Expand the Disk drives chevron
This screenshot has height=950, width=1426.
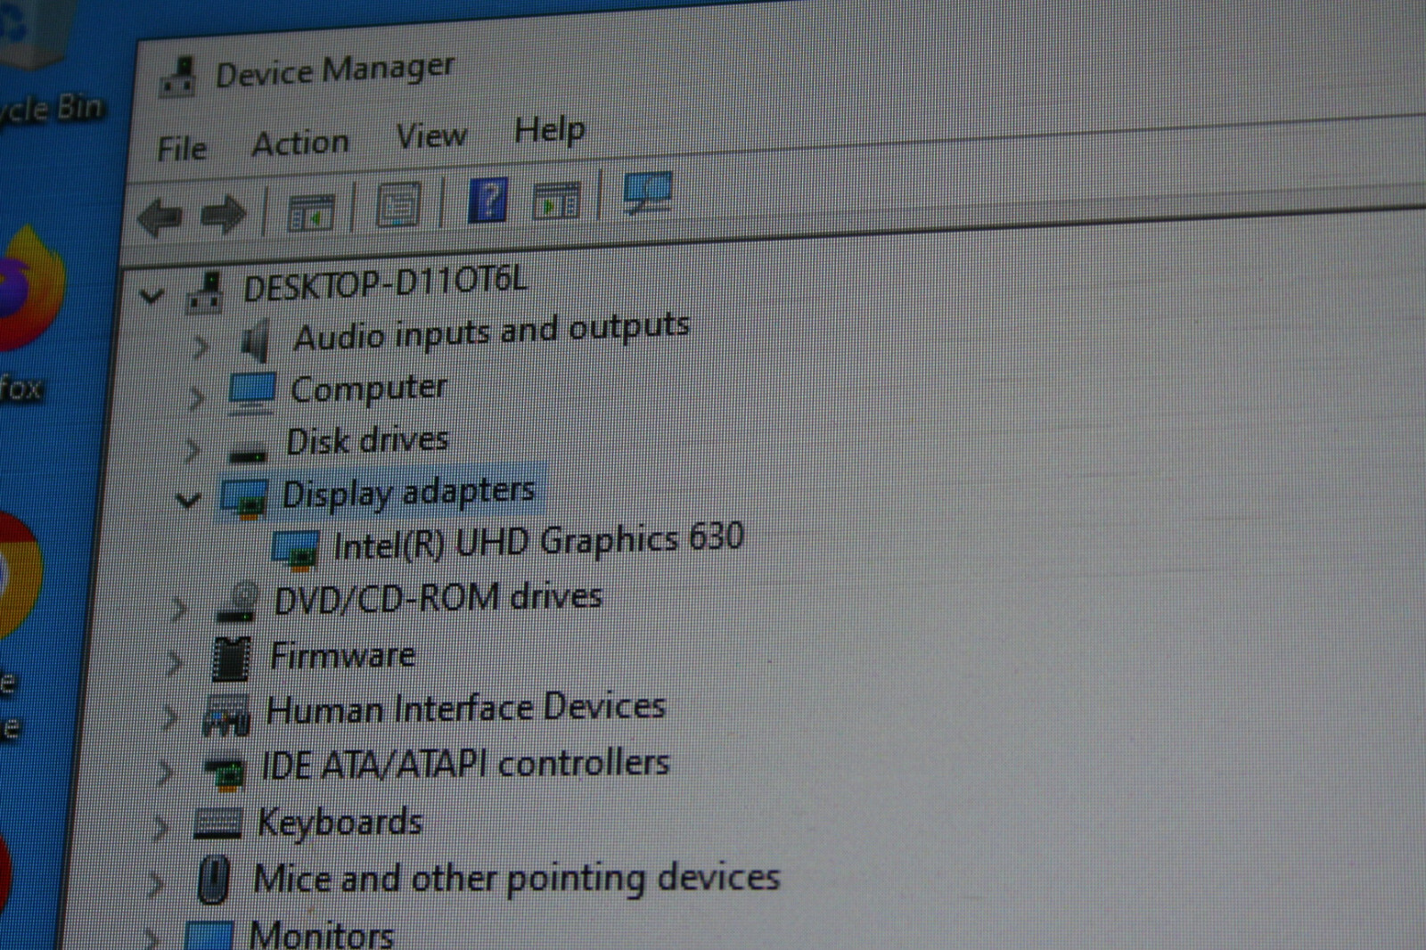point(192,451)
